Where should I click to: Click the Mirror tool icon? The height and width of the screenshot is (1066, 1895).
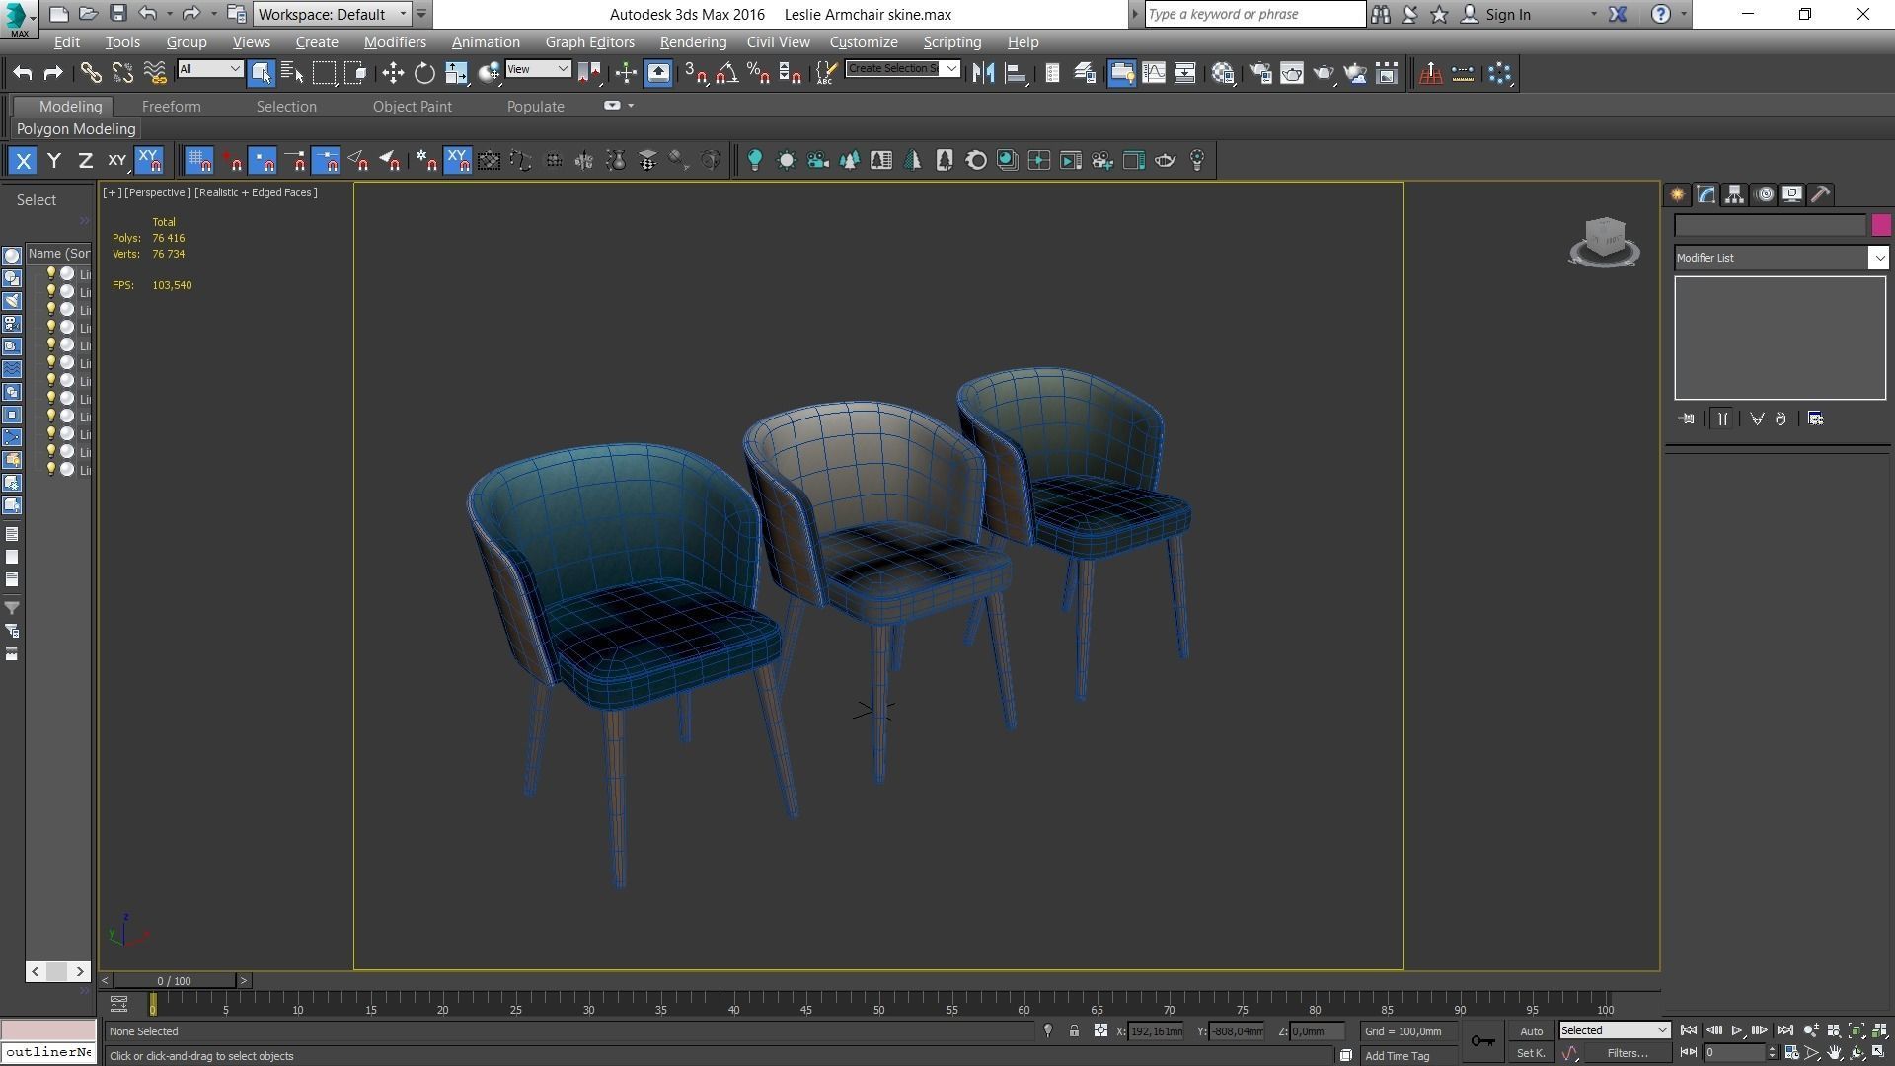(983, 73)
